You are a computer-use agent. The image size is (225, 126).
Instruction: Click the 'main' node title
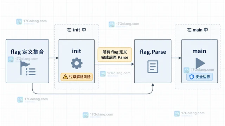pos(199,51)
